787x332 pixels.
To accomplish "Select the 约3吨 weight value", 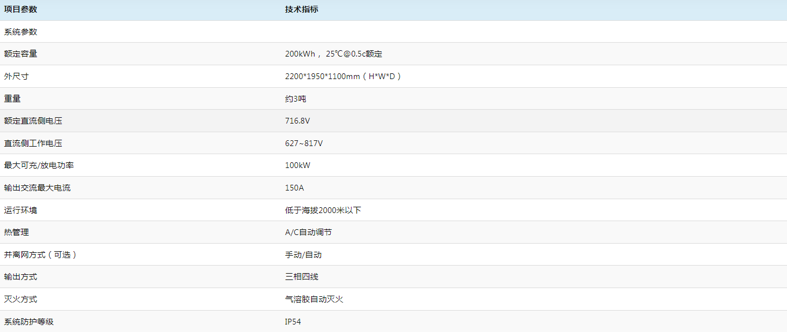I will pyautogui.click(x=295, y=99).
